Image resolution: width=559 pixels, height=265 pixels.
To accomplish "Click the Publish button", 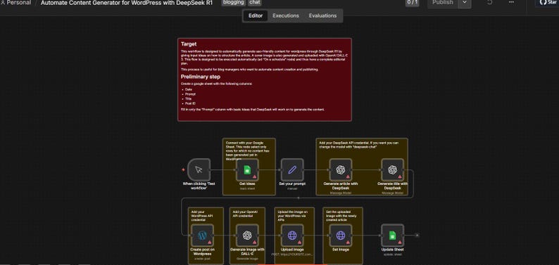I will point(442,3).
